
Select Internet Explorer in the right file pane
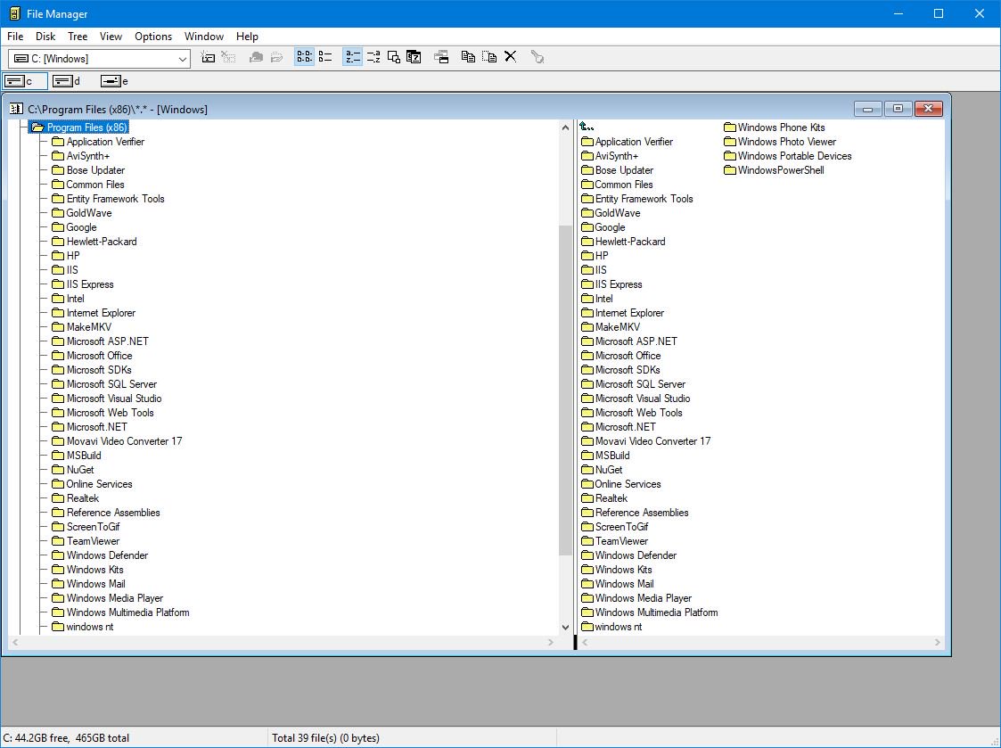click(622, 313)
